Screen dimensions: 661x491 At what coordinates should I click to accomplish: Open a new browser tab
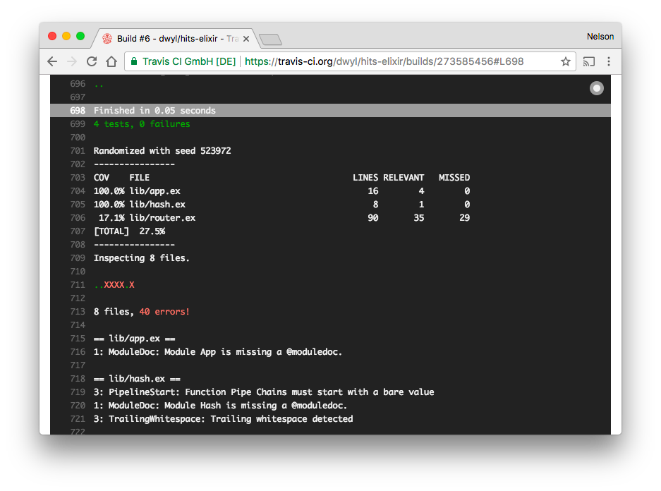pyautogui.click(x=271, y=40)
